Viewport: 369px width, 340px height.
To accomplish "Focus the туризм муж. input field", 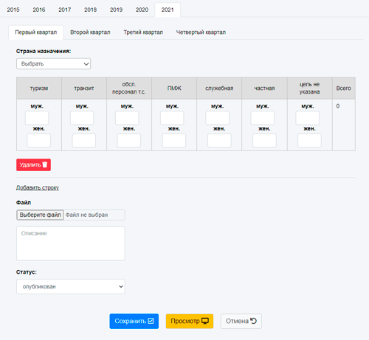I will (x=37, y=118).
